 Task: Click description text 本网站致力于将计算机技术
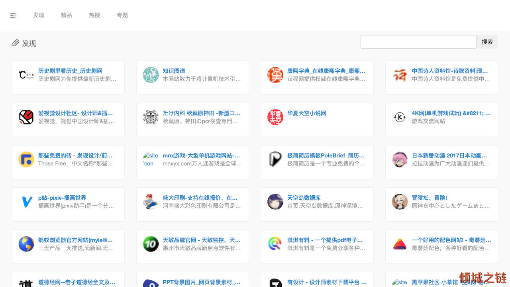[202, 79]
